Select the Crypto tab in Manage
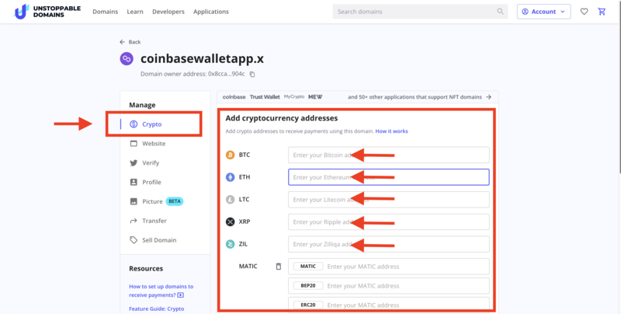This screenshot has height=314, width=621. (151, 124)
